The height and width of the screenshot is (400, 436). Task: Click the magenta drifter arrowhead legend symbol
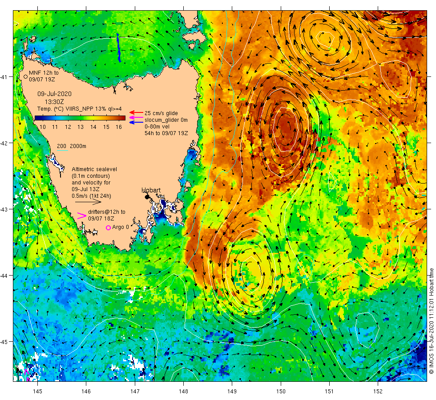[x=81, y=216]
